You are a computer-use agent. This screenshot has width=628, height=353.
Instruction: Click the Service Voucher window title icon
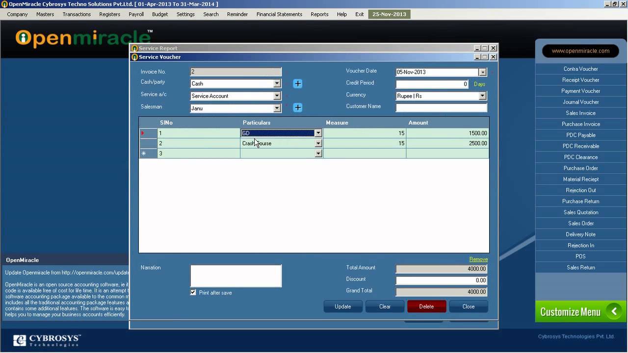tap(134, 57)
